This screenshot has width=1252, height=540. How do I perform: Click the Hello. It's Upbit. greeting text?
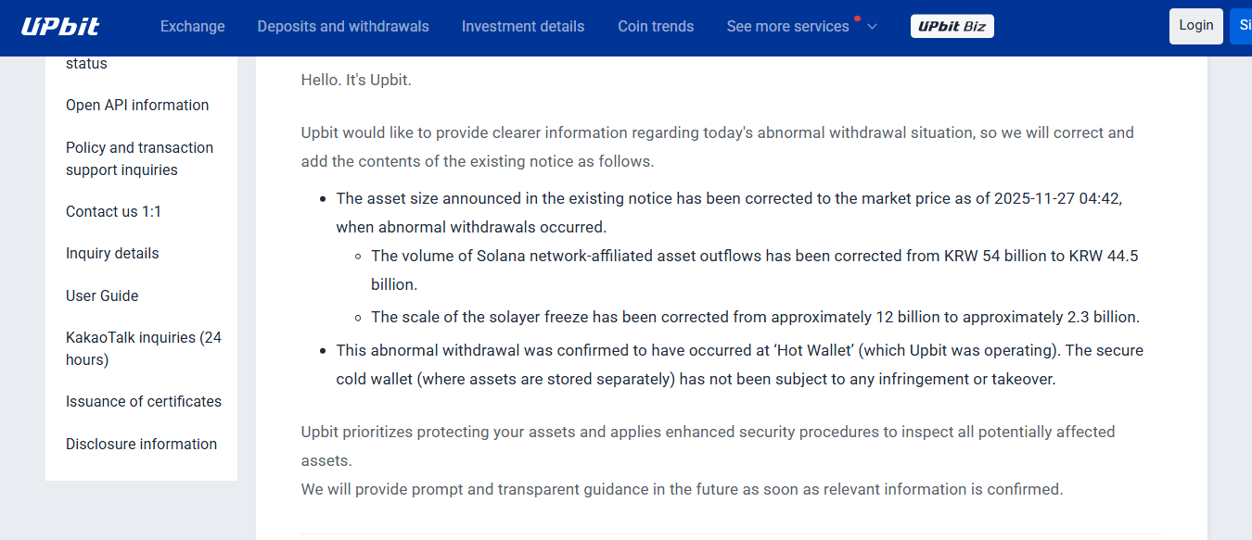(x=356, y=81)
